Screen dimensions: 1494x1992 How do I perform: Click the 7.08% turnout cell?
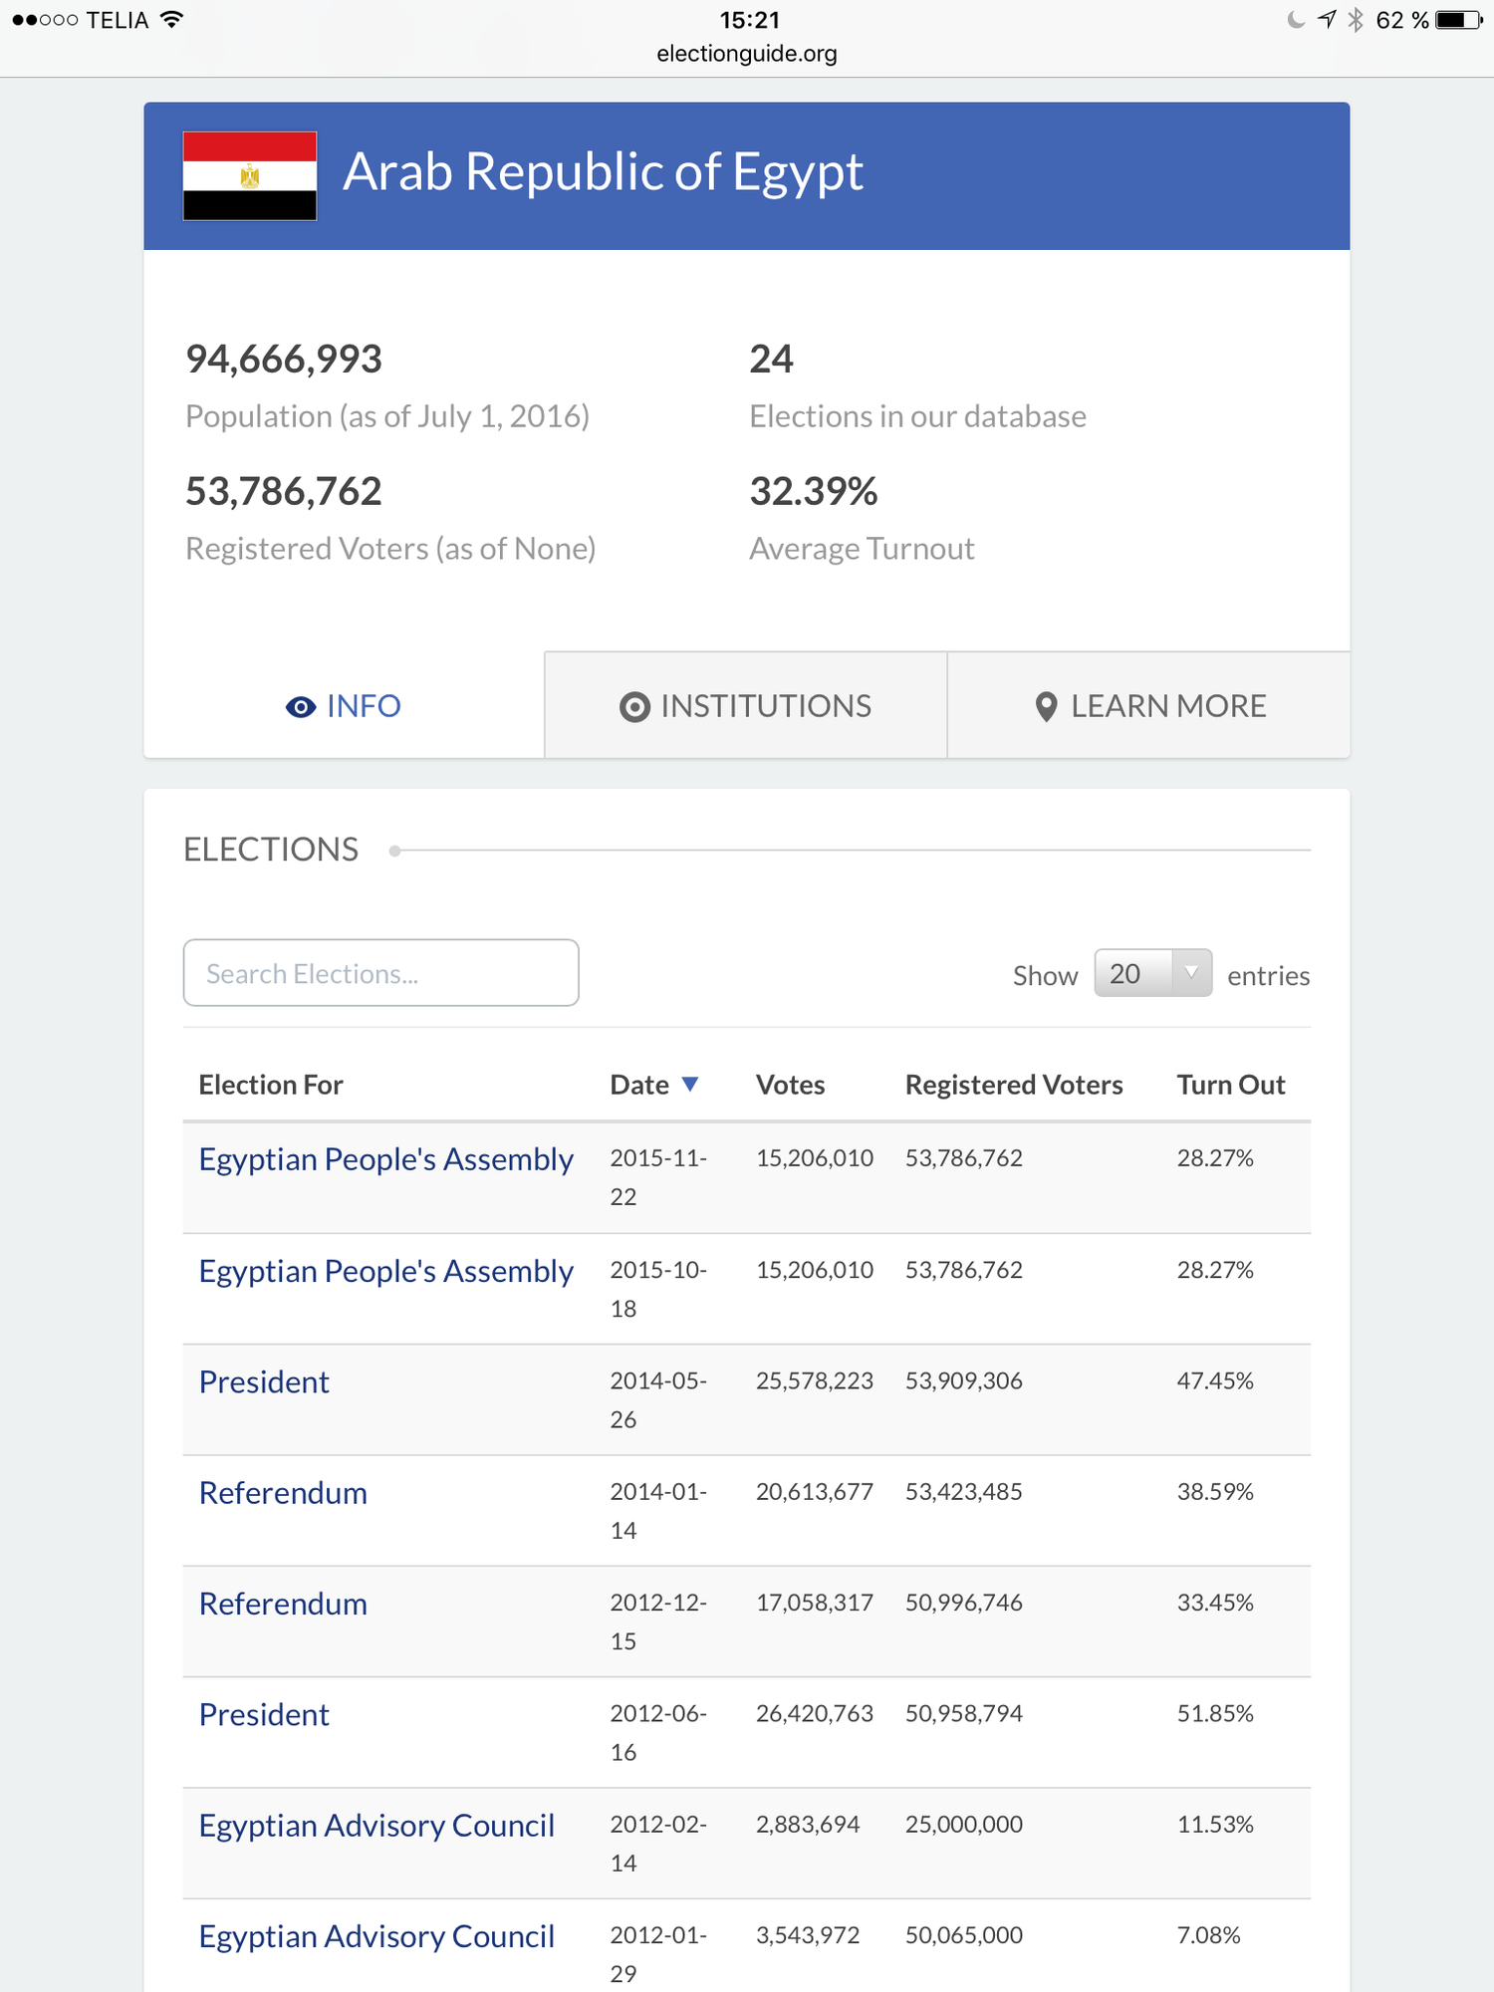1209,1935
